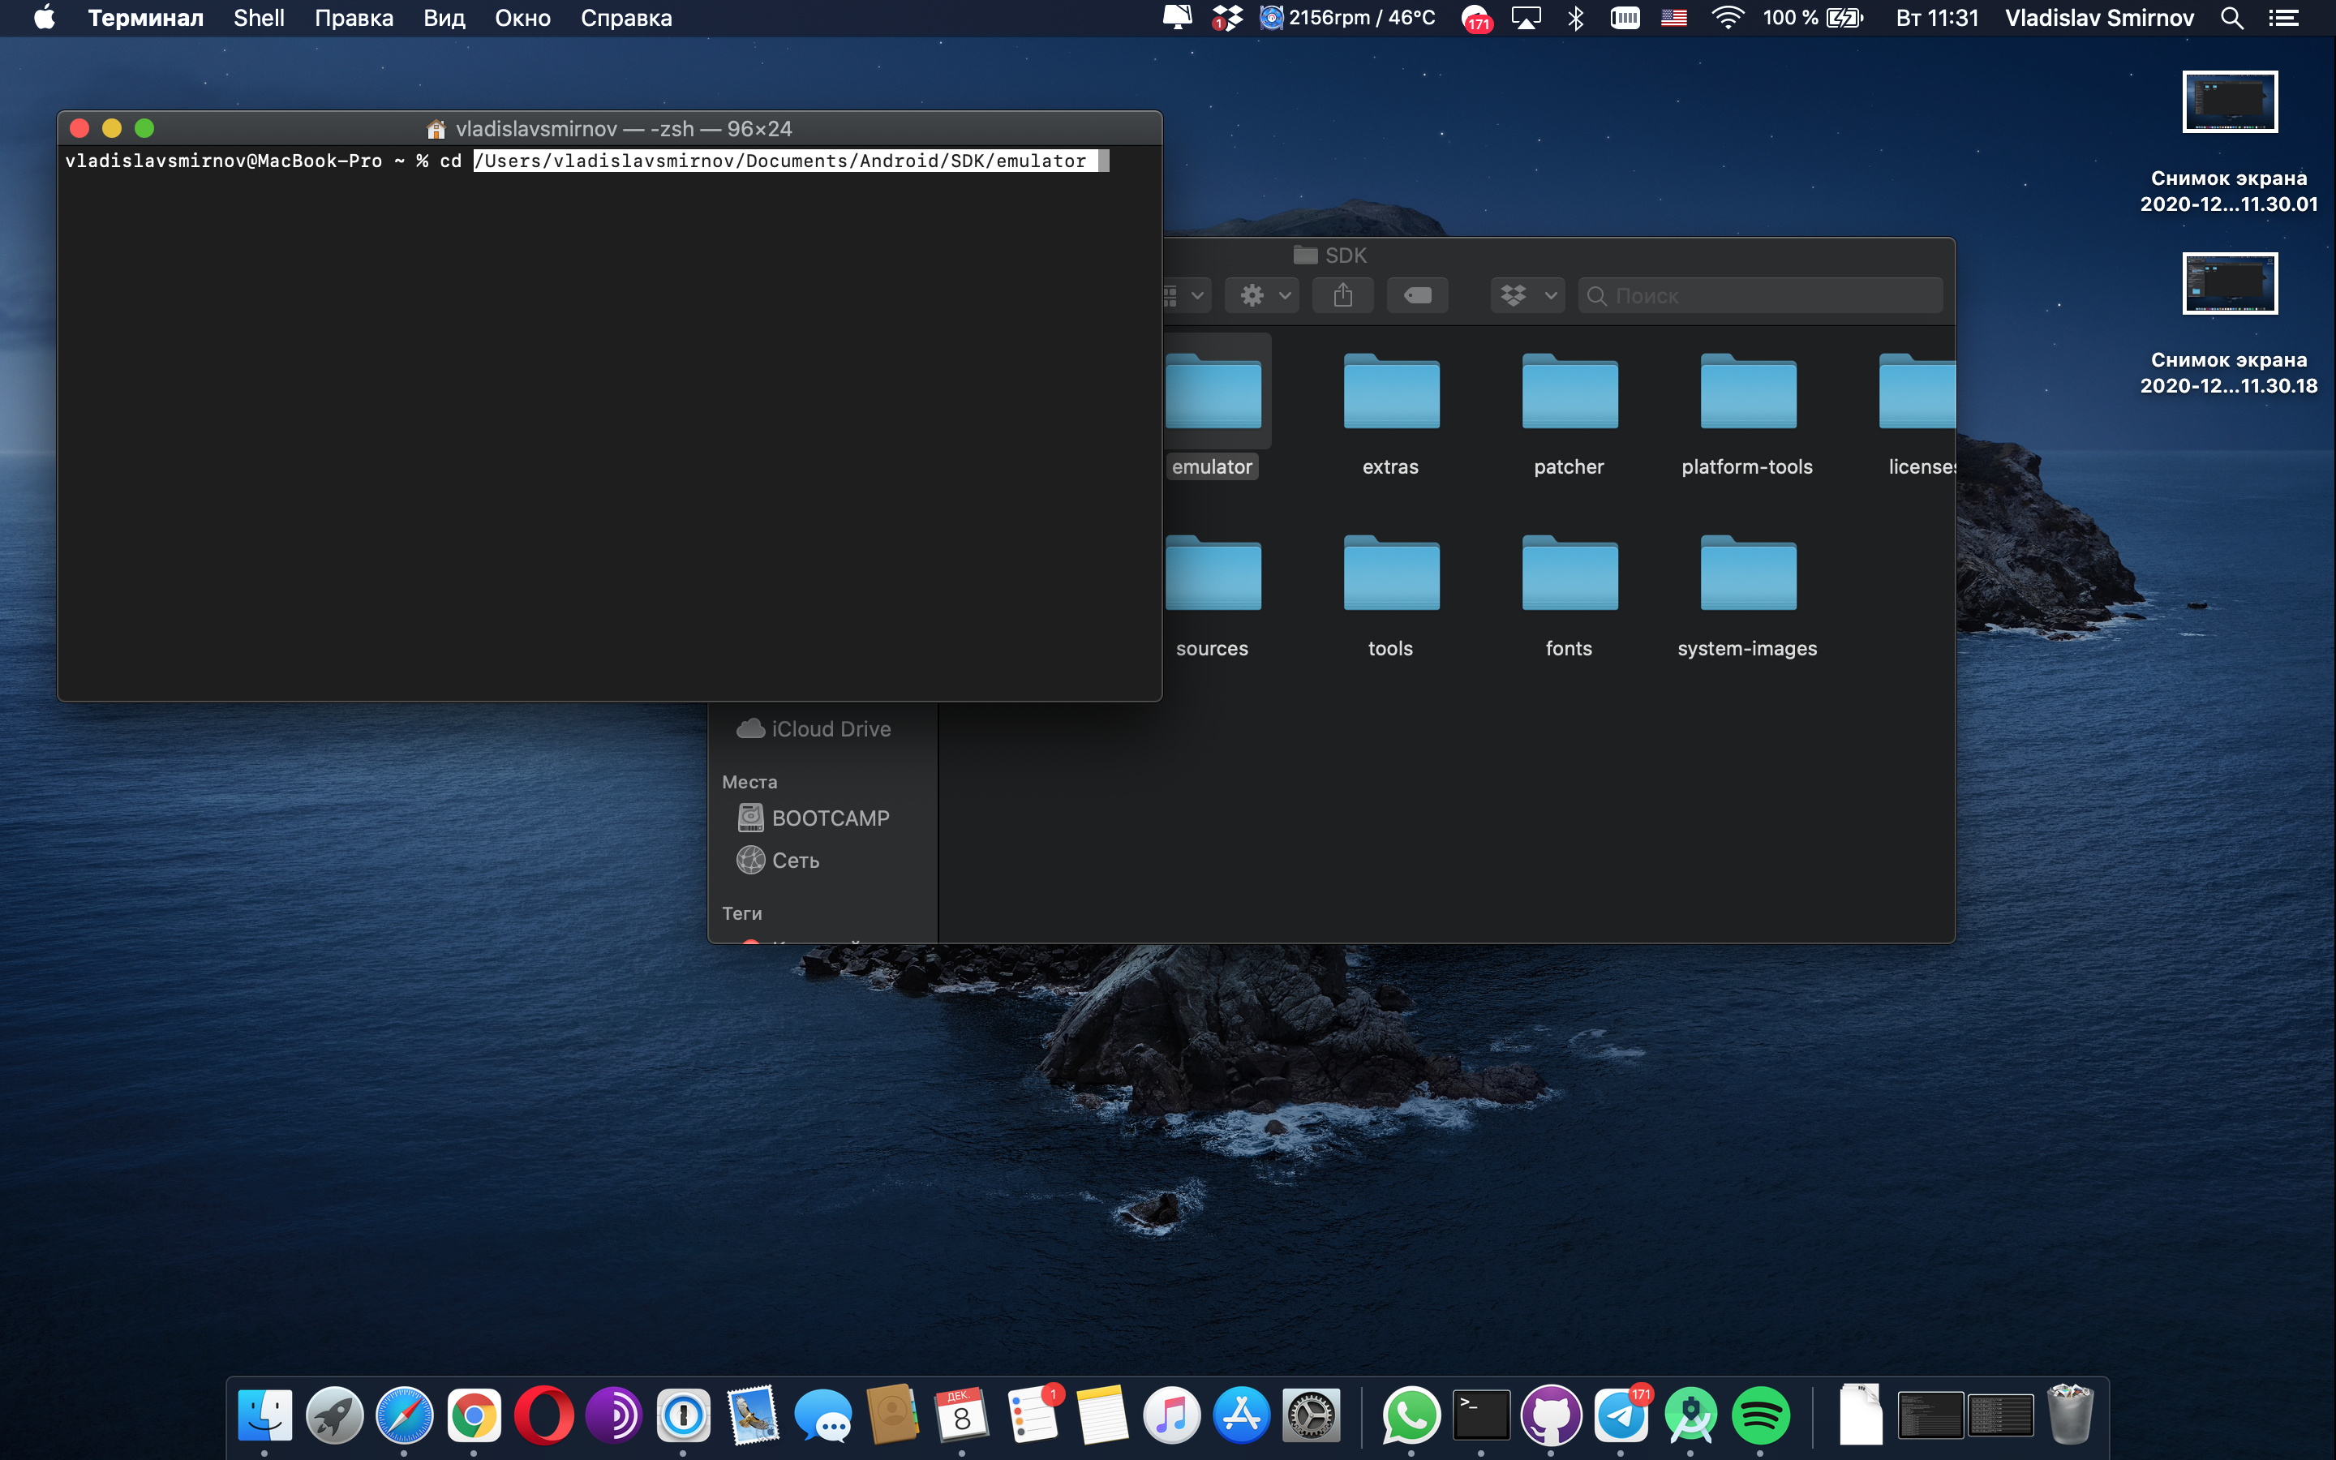The width and height of the screenshot is (2336, 1460).
Task: Open the Правка menu
Action: pos(354,19)
